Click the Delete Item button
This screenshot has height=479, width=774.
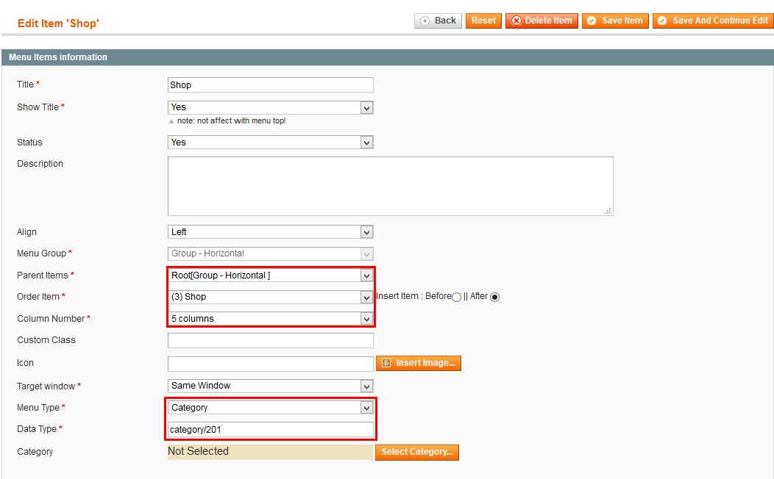point(542,21)
